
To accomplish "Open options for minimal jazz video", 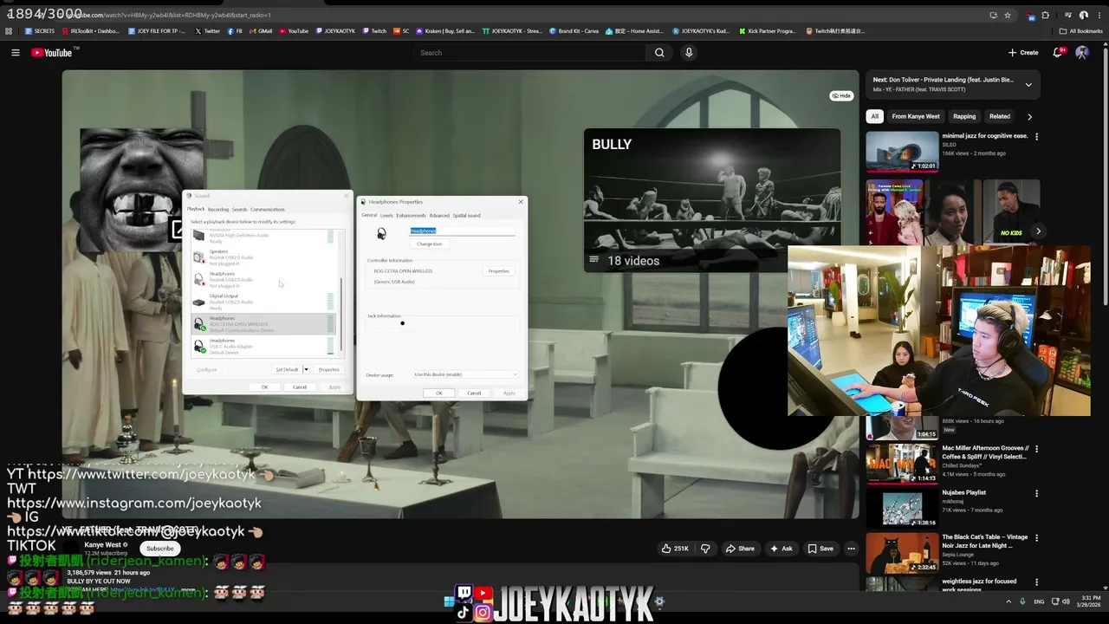I will point(1036,137).
